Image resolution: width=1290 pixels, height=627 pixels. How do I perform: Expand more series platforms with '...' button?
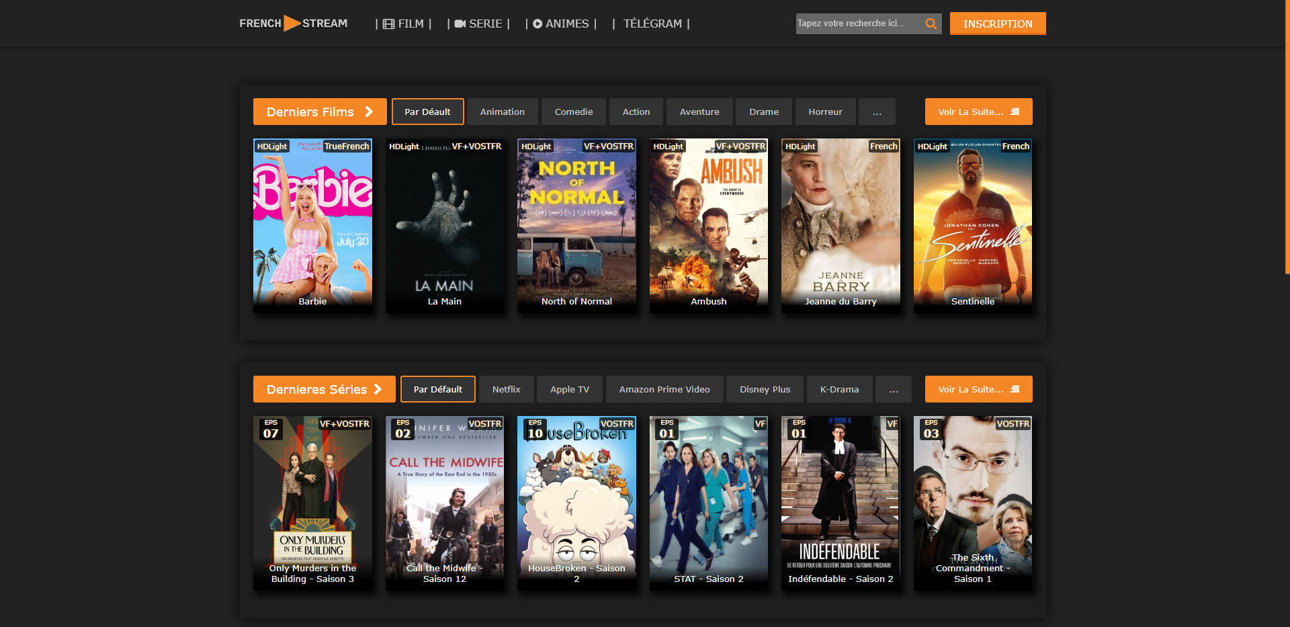894,389
